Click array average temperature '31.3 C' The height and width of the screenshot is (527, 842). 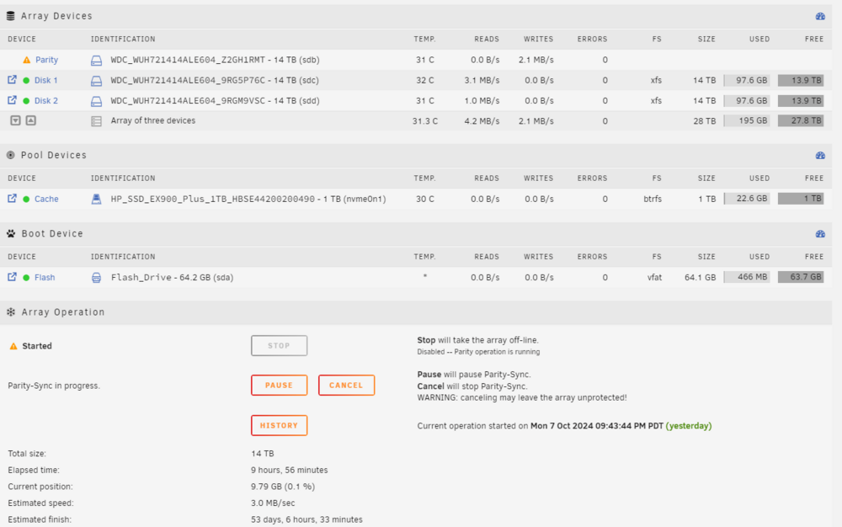click(x=424, y=121)
